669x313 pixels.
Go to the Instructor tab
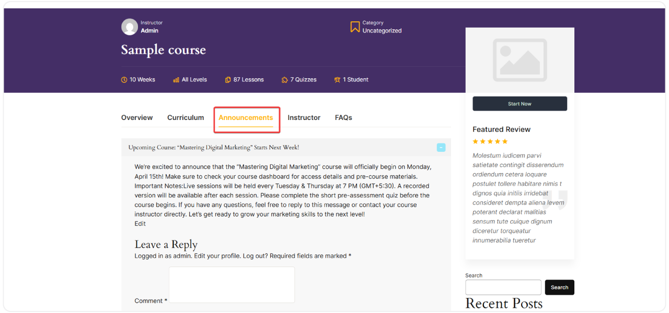point(304,118)
